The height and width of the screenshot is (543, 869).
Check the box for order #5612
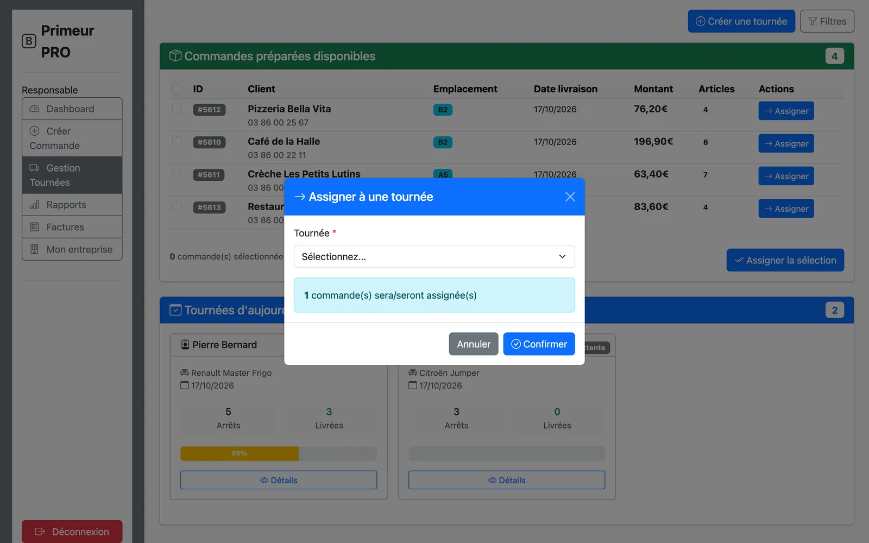[177, 109]
